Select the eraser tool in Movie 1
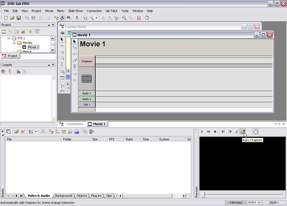The image size is (287, 206). 75,60
